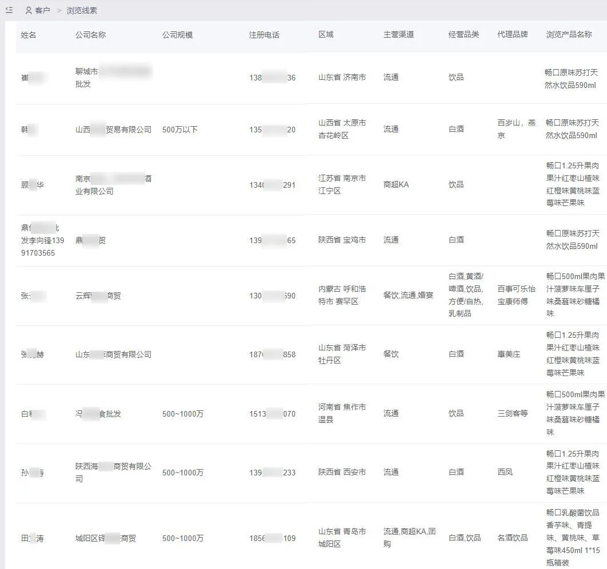
Task: Click the 白酒,饮品 category cell
Action: coord(465,538)
